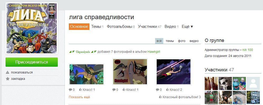Click comment bubble icon under second Hawkgirl photo
The height and width of the screenshot is (105, 263).
point(114,90)
